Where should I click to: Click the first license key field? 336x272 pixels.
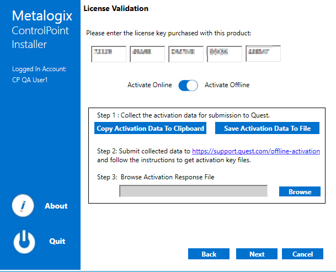click(x=109, y=54)
